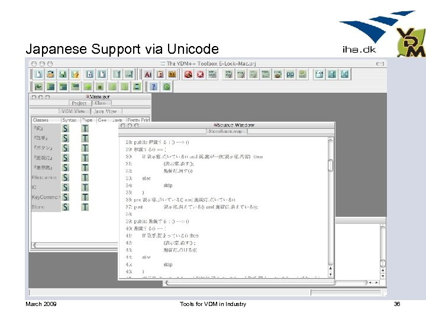
Task: Click the toolbar toggle pill in main title bar
Action: 380,64
